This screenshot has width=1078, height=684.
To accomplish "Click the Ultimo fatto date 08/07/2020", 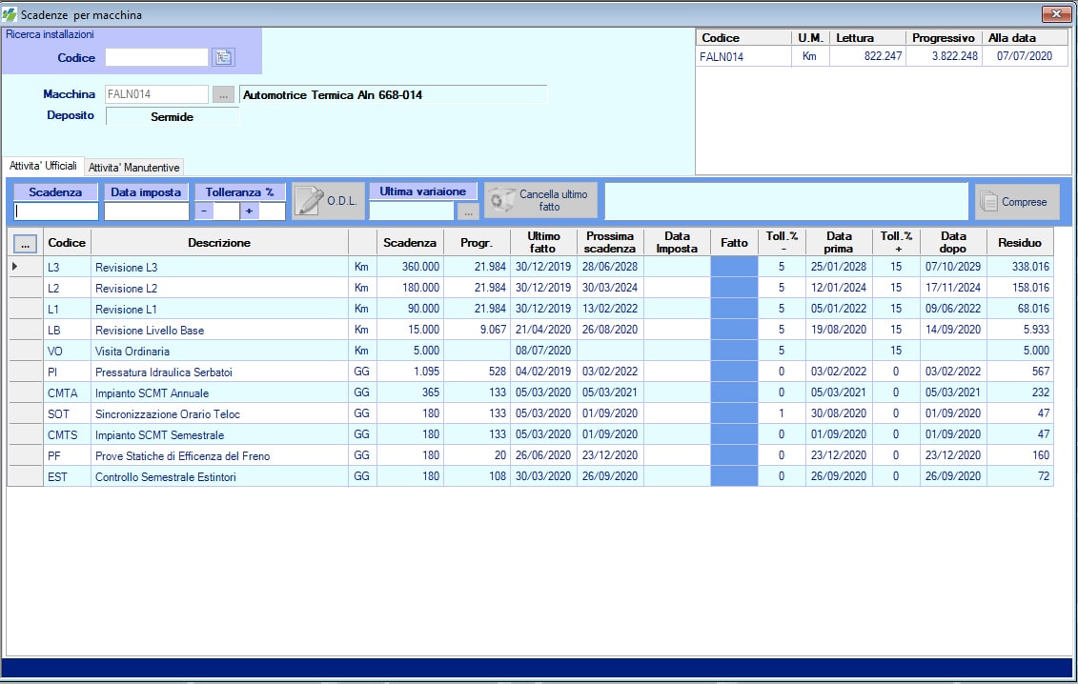I will tap(543, 351).
